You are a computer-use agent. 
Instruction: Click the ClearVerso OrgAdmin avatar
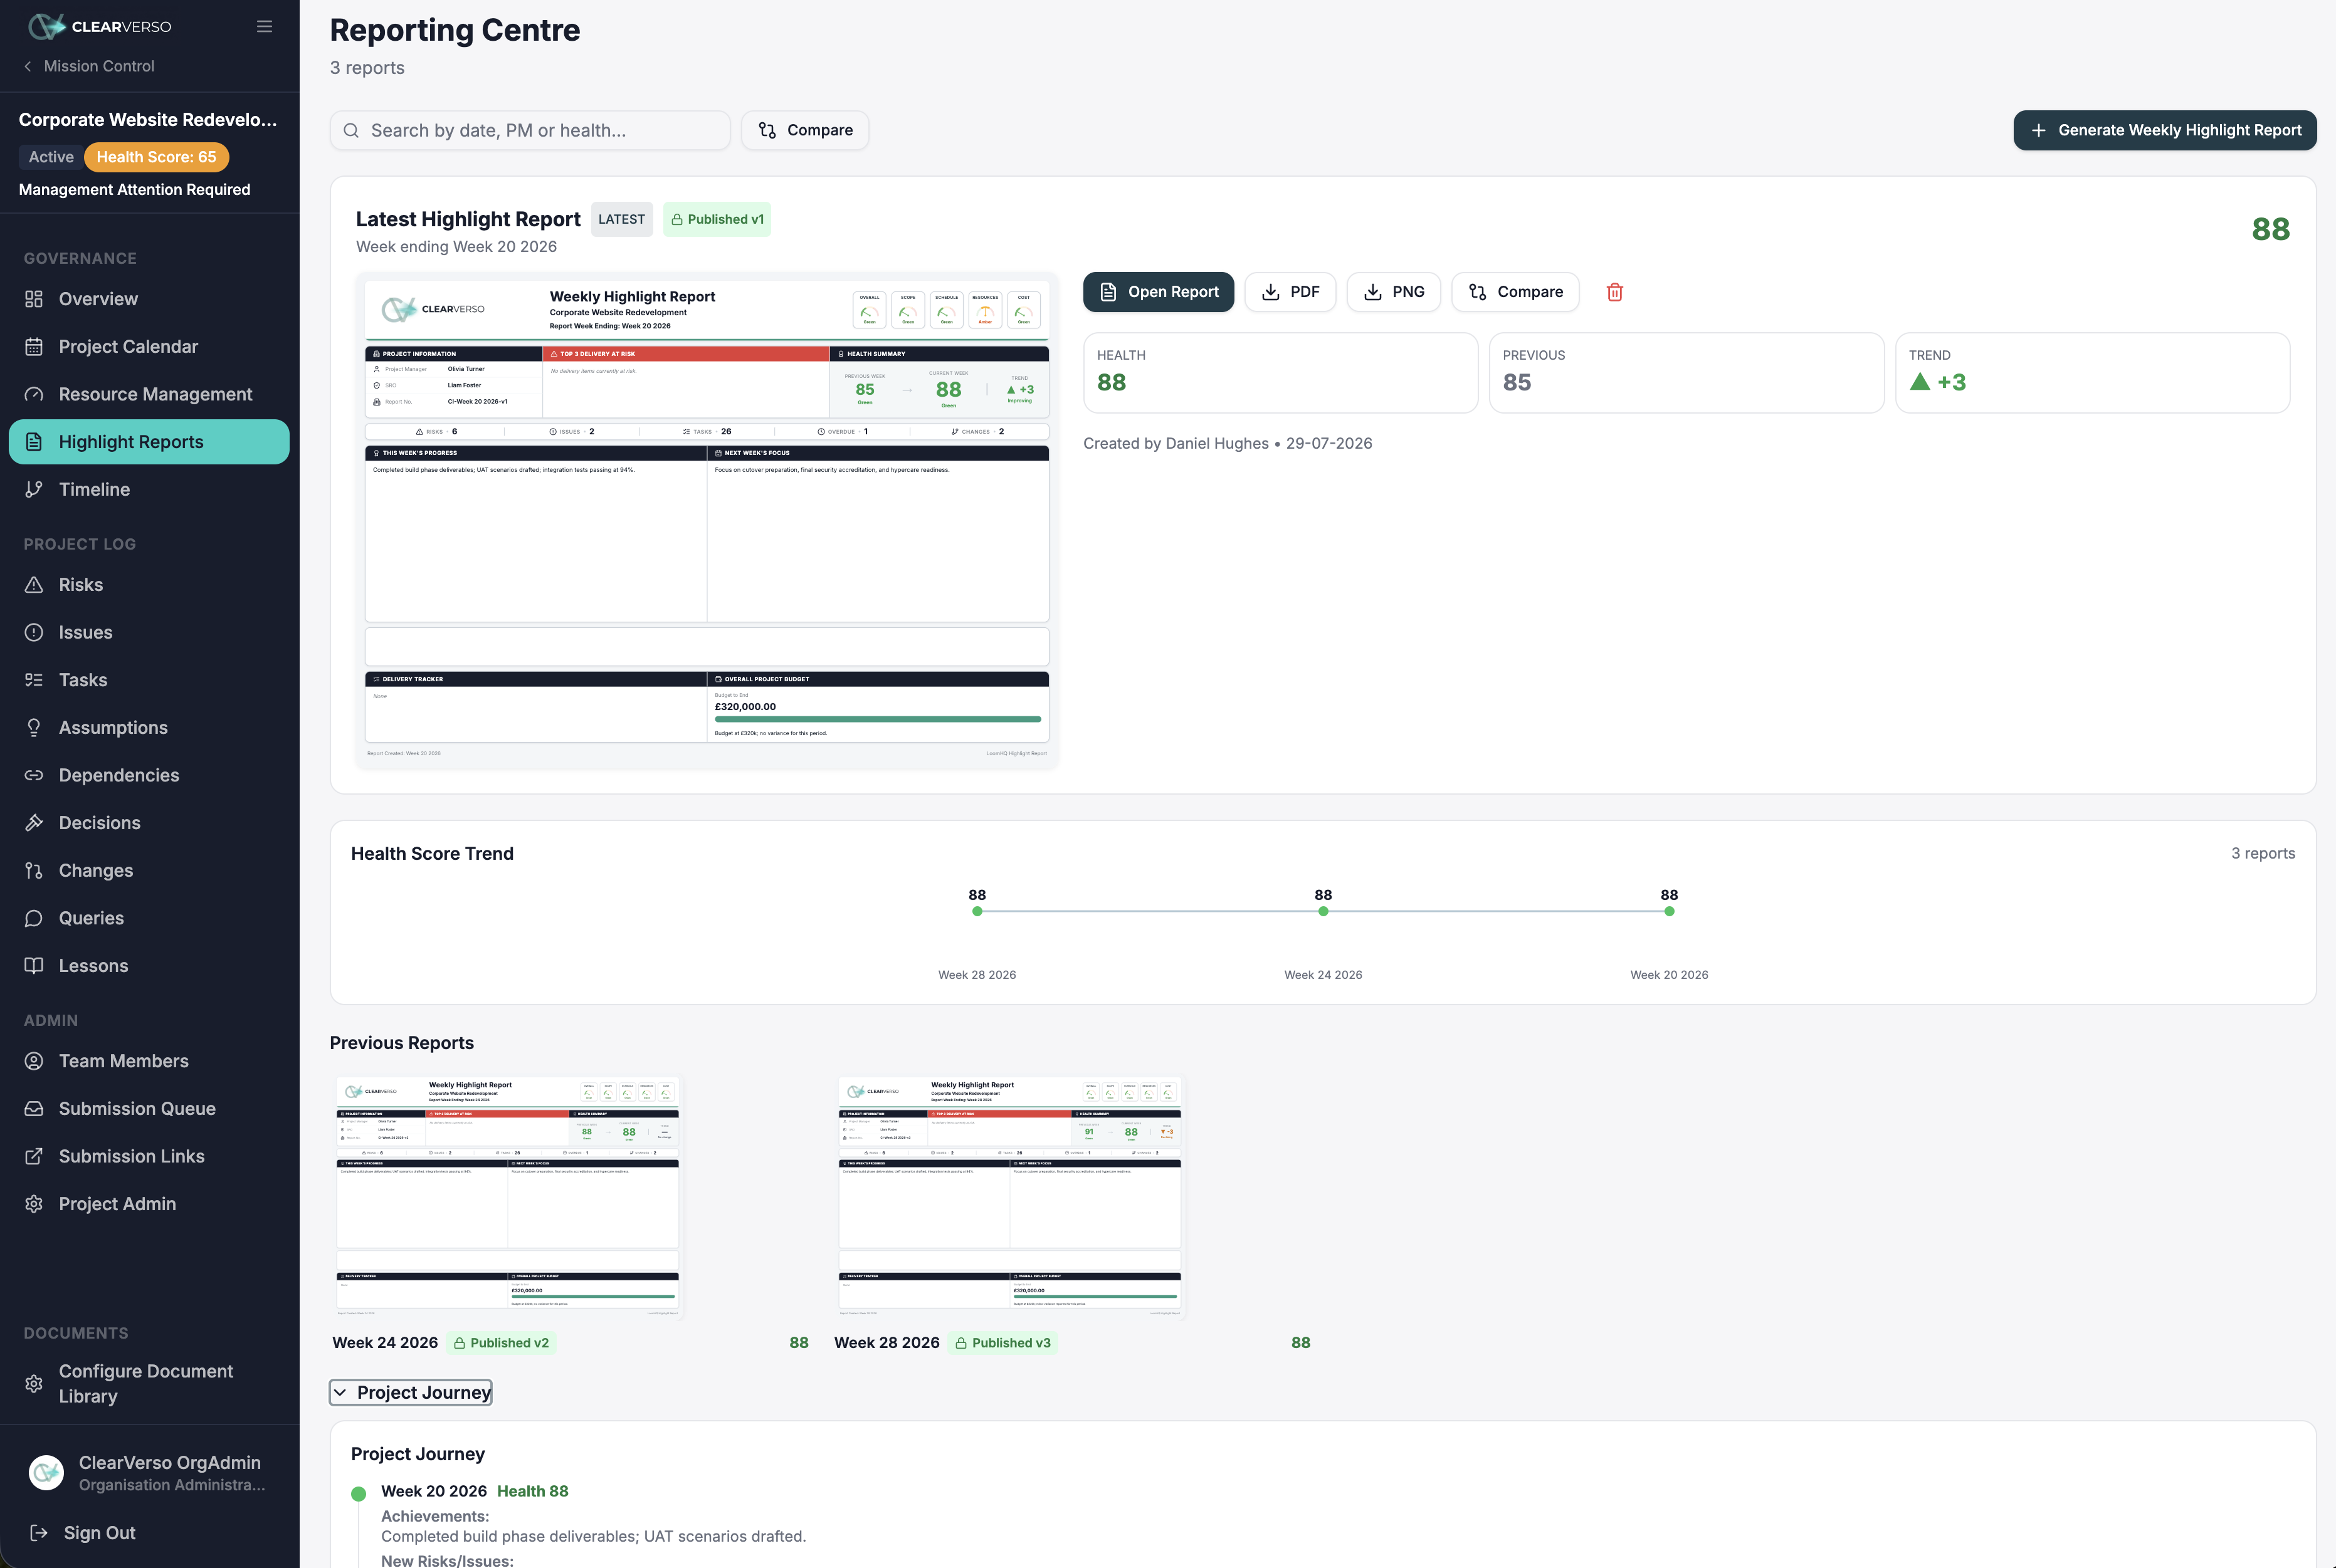[46, 1472]
